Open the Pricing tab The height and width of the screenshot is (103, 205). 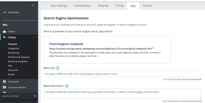tap(119, 6)
